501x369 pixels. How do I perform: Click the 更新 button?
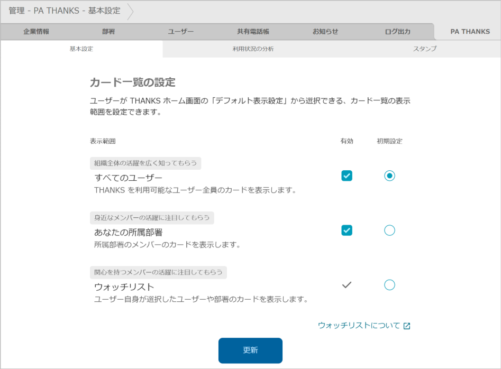251,350
